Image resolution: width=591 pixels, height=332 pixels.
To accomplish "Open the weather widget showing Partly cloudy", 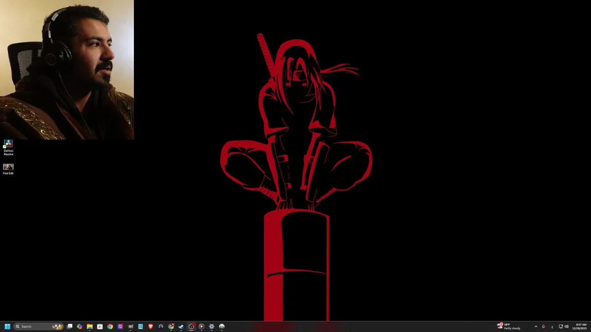I will click(509, 326).
